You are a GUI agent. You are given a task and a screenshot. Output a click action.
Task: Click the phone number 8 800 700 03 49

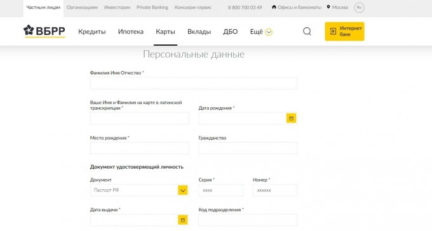coord(245,8)
